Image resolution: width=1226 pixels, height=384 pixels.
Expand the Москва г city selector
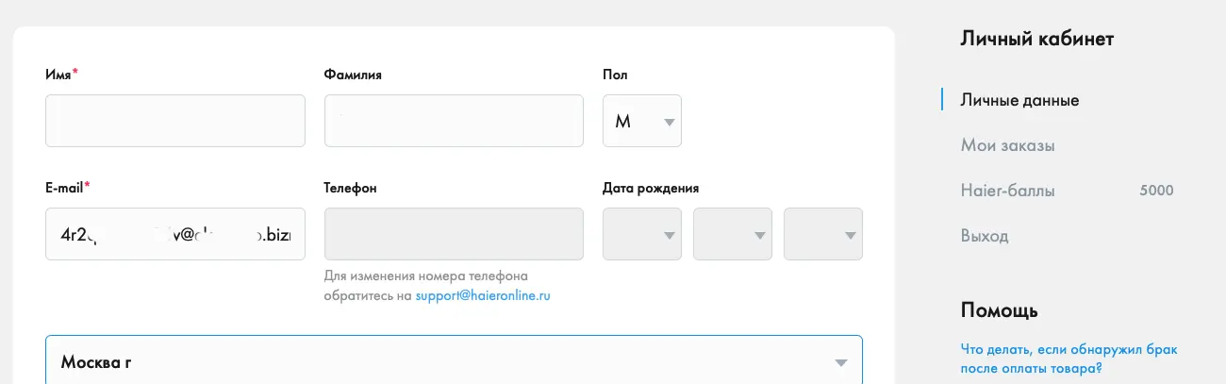coord(454,359)
